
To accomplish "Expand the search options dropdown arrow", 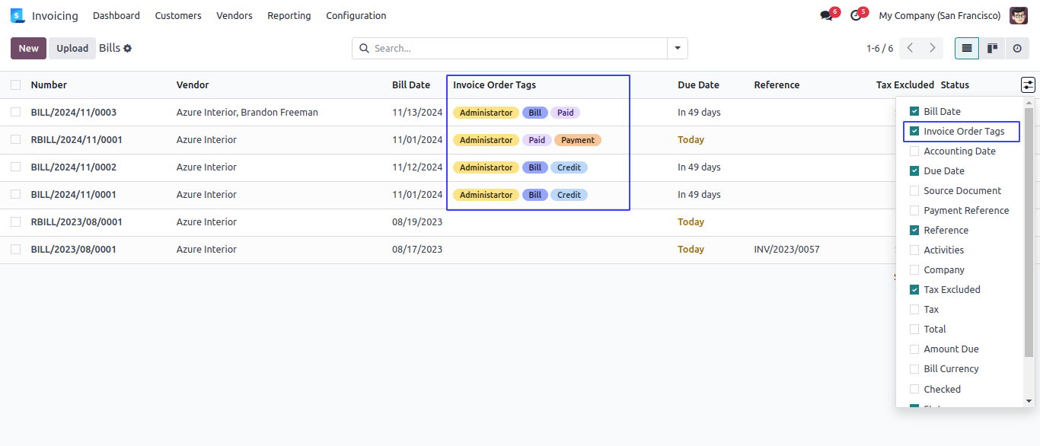I will [677, 49].
